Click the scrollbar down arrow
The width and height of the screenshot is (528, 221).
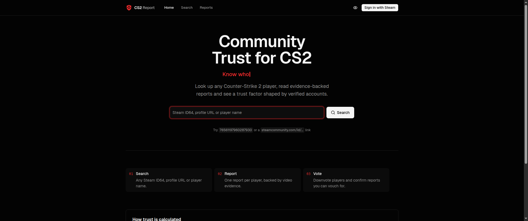pos(526,219)
